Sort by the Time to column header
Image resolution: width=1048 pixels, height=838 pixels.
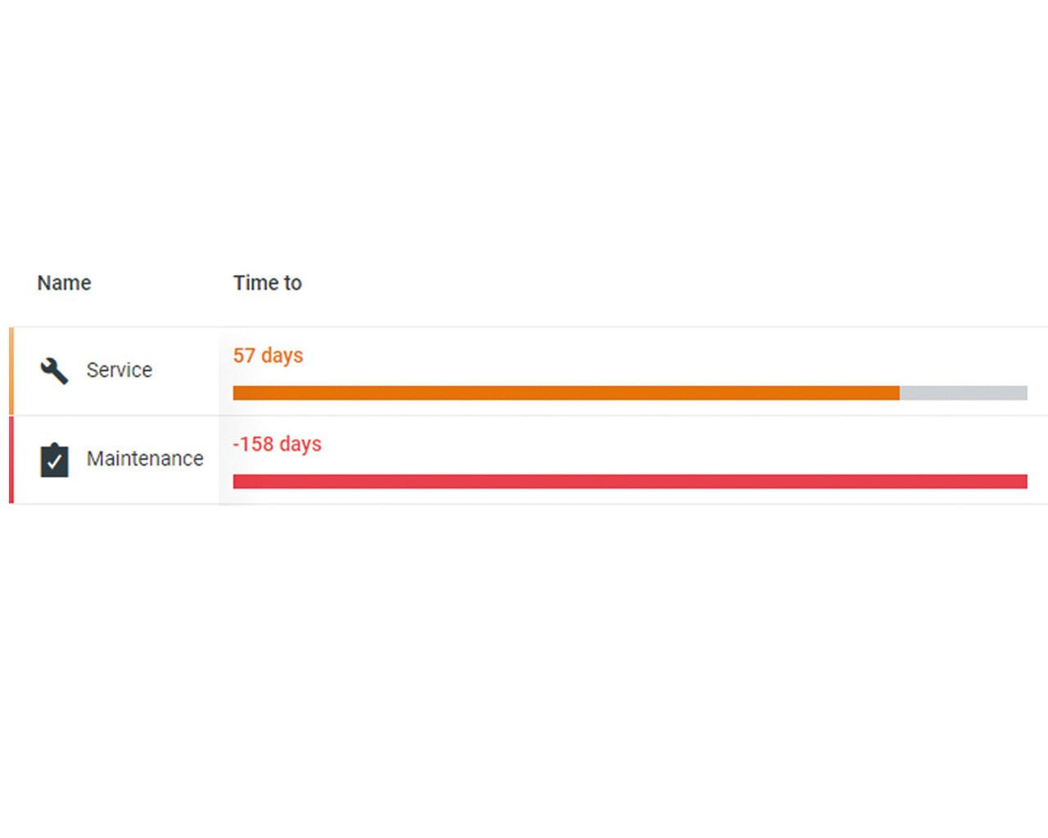[x=267, y=283]
